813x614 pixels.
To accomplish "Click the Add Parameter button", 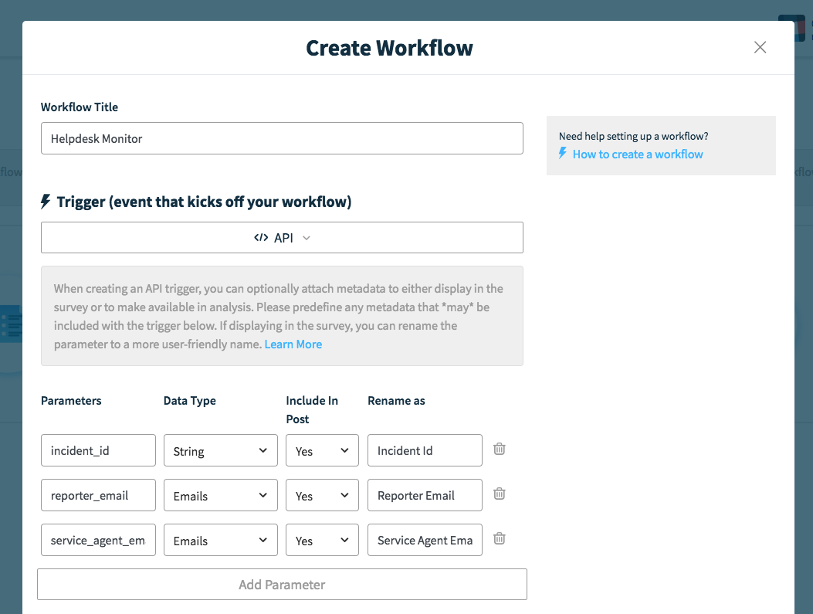I will pyautogui.click(x=282, y=585).
